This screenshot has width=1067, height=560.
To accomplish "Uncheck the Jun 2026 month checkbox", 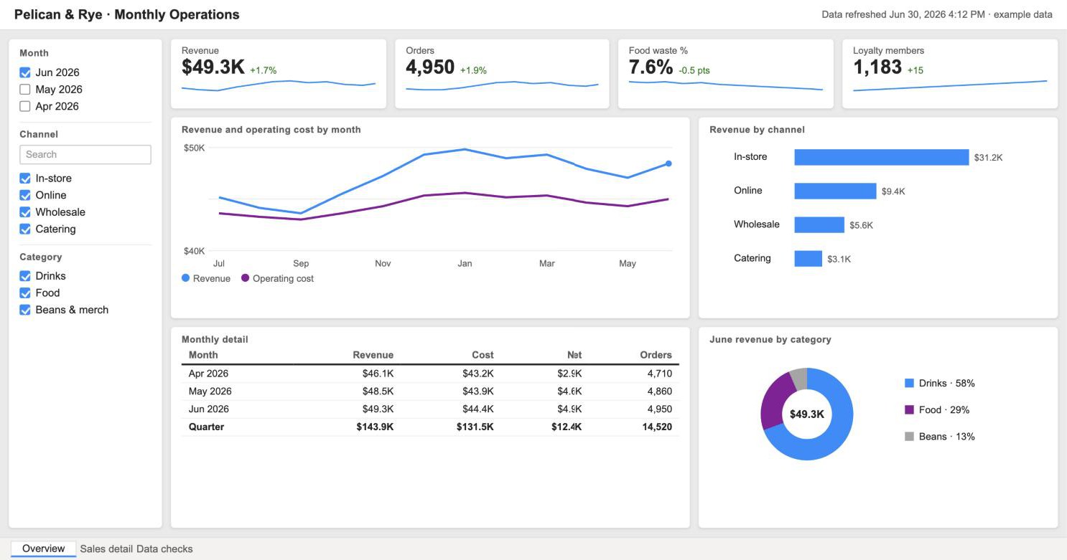I will point(25,72).
